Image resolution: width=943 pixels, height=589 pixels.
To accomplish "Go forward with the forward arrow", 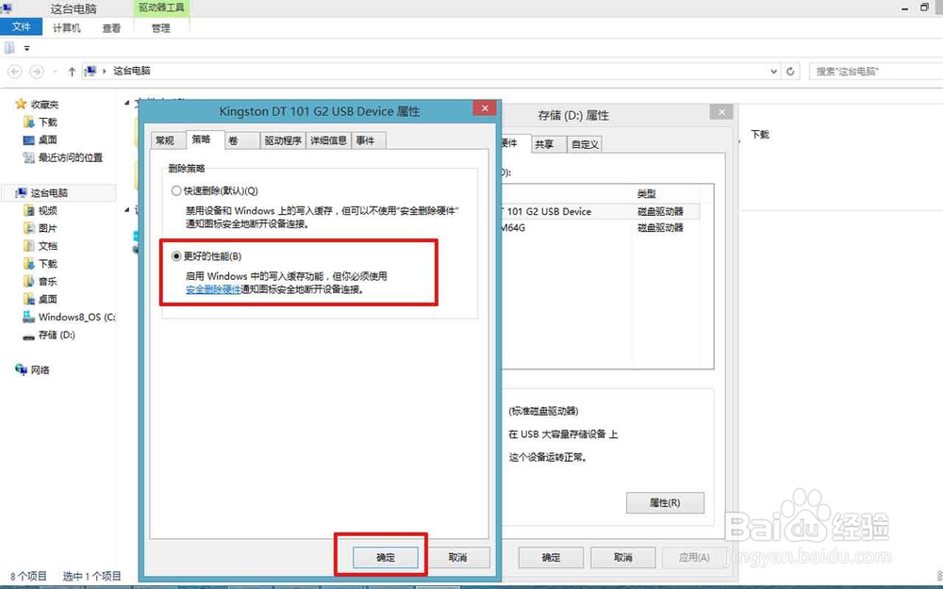I will point(37,72).
